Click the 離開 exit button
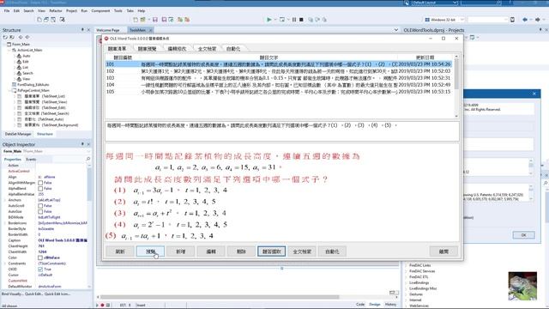This screenshot has width=549, height=309. [x=443, y=251]
